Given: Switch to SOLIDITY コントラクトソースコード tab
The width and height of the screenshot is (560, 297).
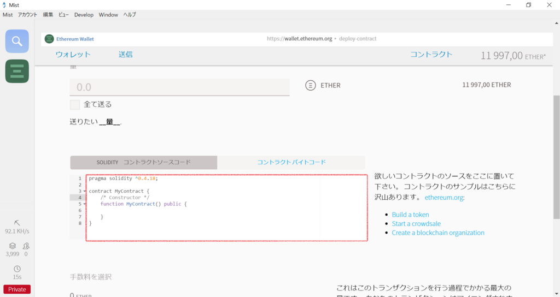Looking at the screenshot, I should (144, 162).
